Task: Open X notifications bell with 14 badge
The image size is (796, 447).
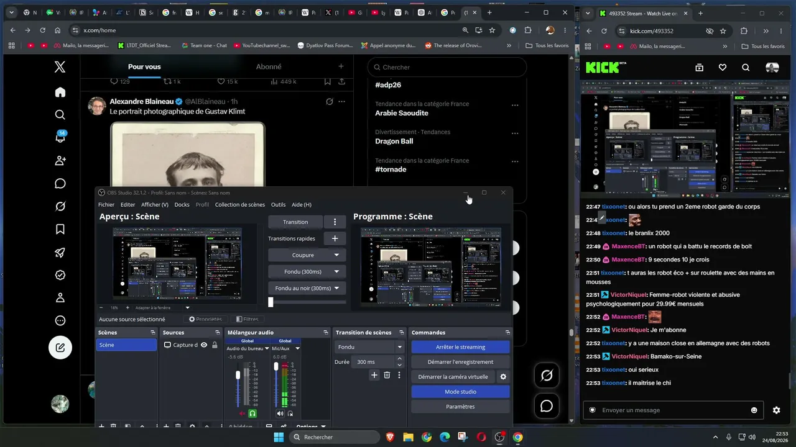Action: tap(60, 137)
